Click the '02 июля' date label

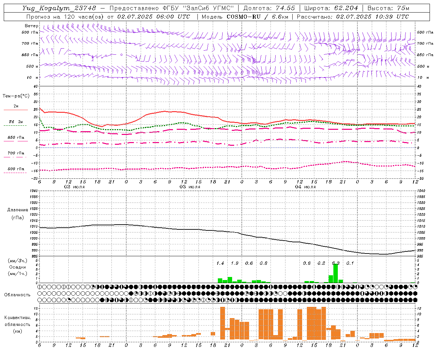[74, 187]
